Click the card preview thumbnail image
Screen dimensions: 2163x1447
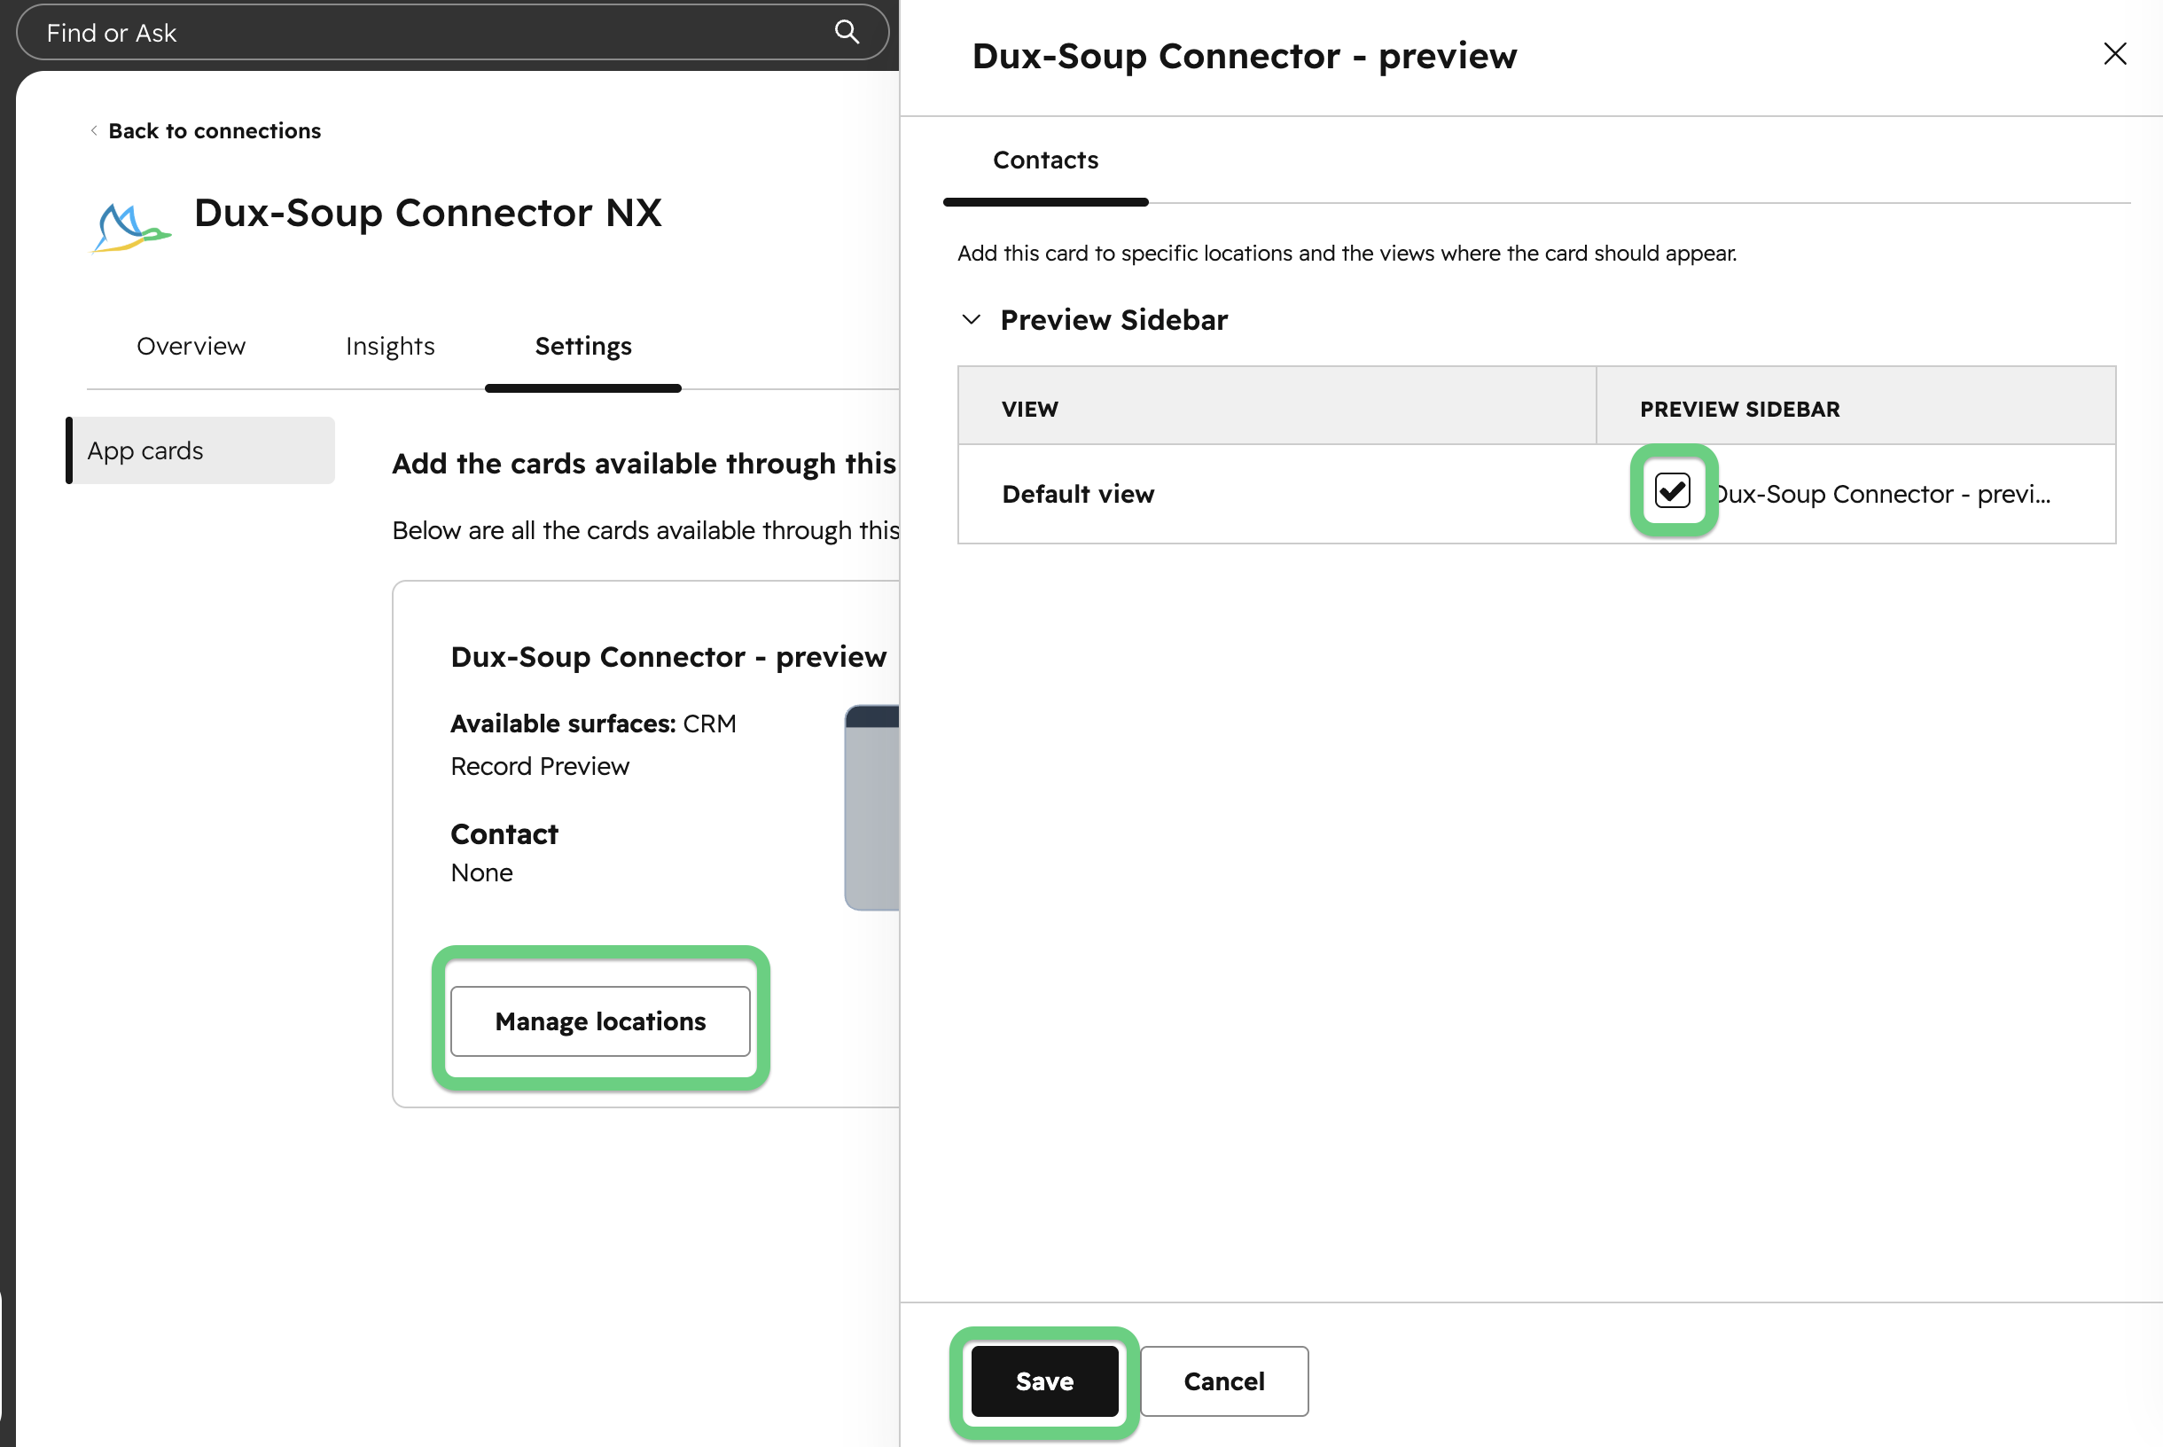871,808
